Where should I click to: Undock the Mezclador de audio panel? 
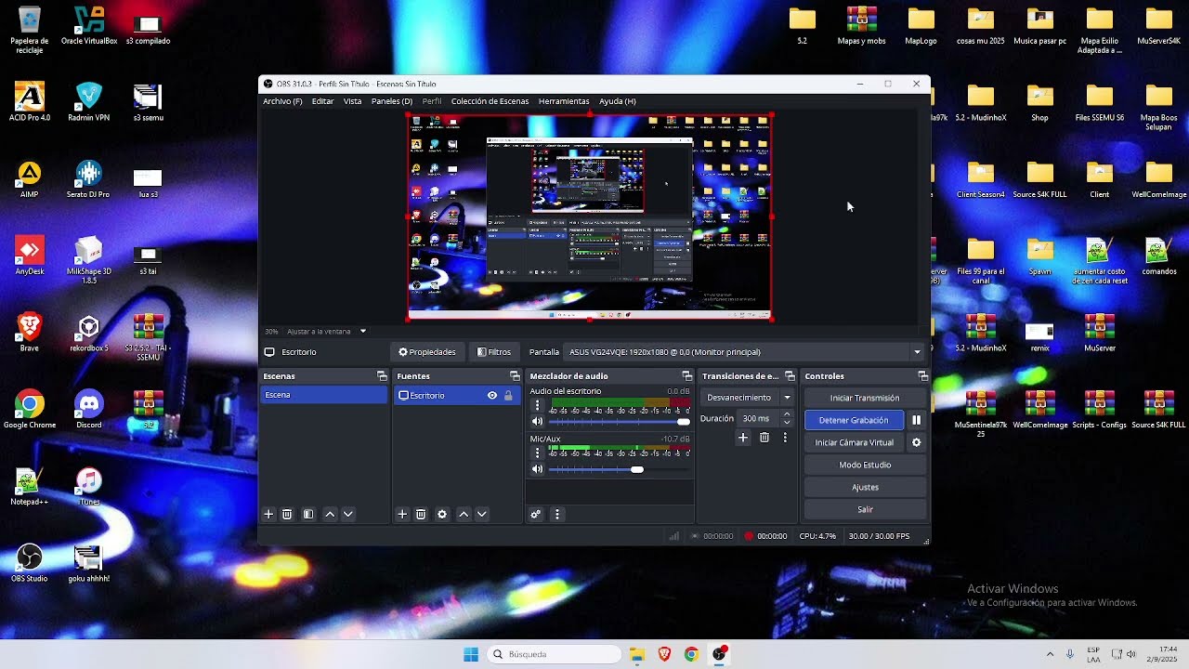click(687, 376)
